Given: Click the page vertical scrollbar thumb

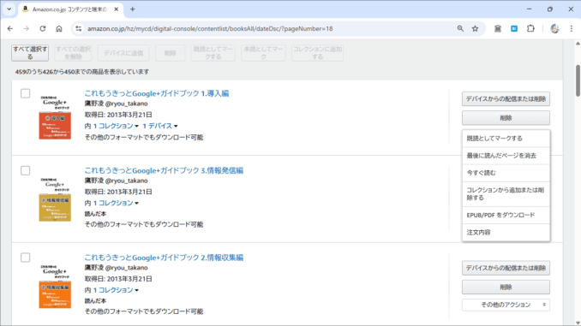Looking at the screenshot, I should (x=578, y=80).
